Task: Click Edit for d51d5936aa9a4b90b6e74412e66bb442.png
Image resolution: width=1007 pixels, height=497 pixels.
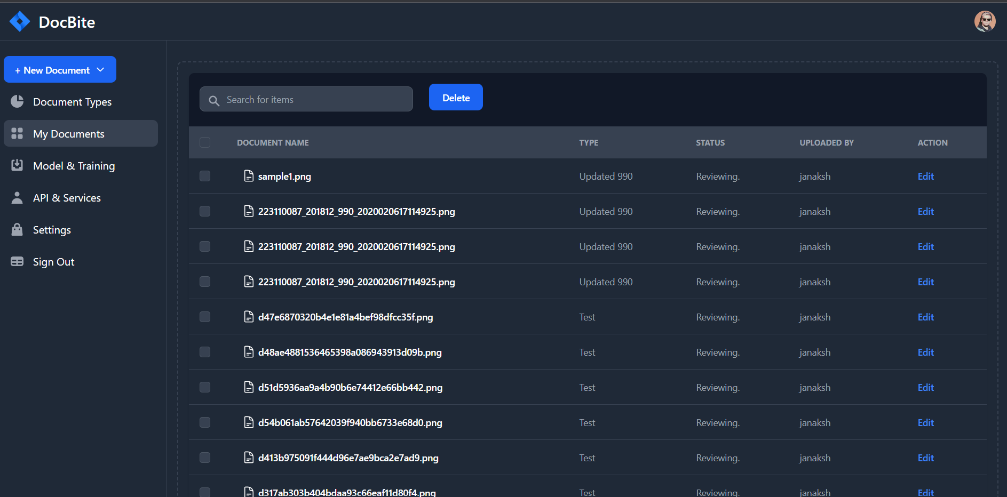Action: (925, 387)
